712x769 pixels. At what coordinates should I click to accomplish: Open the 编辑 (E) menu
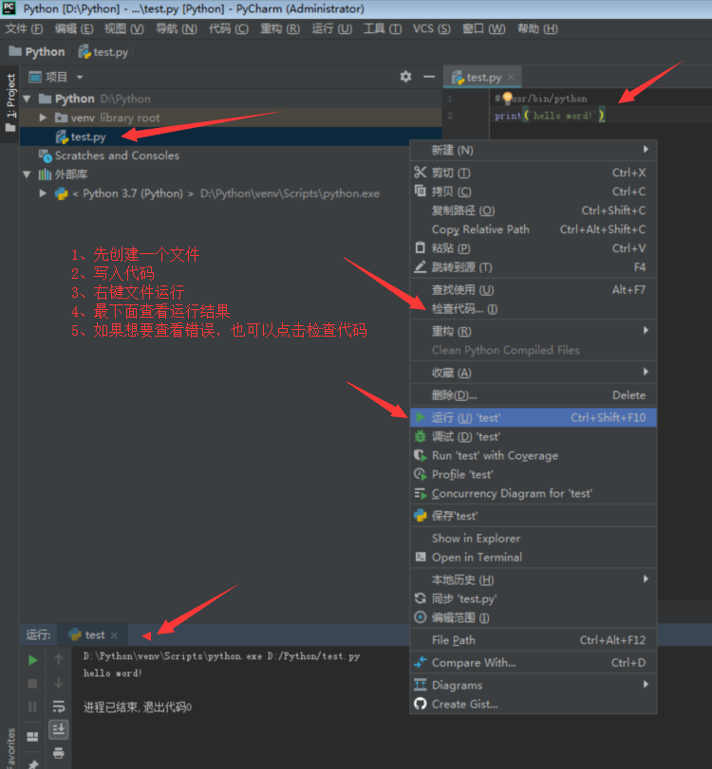[x=74, y=29]
